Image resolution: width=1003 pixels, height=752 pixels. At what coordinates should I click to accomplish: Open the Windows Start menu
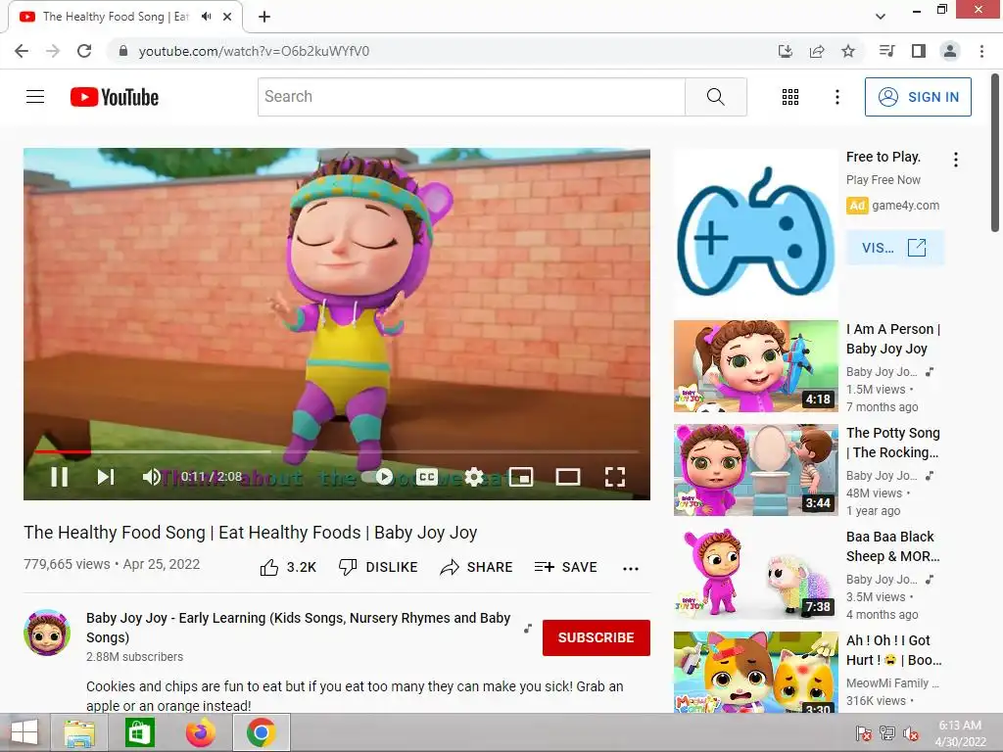[24, 732]
